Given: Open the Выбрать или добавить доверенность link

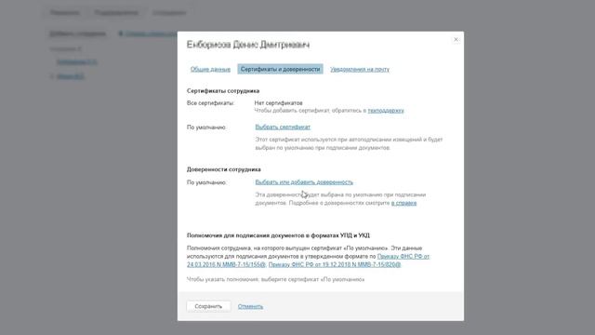Looking at the screenshot, I should point(304,182).
